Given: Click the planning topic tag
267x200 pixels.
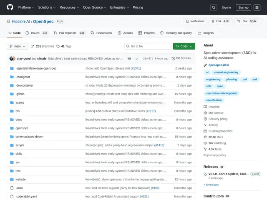Looking at the screenshot, I should pos(232,80).
